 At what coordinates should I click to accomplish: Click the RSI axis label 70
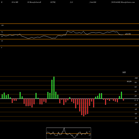pos(2,32)
